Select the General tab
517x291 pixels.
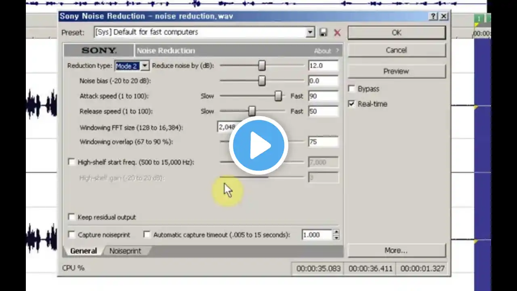pyautogui.click(x=84, y=251)
